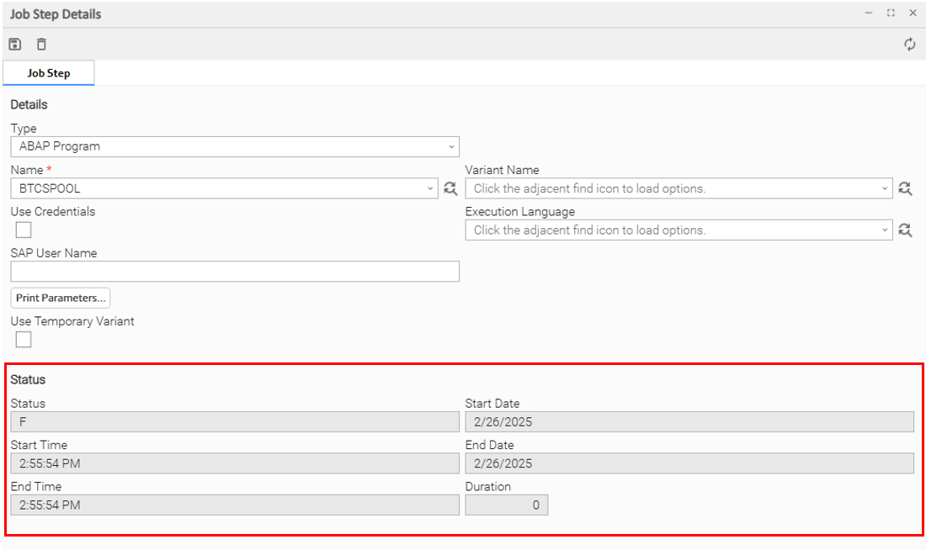This screenshot has height=550, width=926.
Task: Close the Job Step Details window
Action: tap(913, 13)
